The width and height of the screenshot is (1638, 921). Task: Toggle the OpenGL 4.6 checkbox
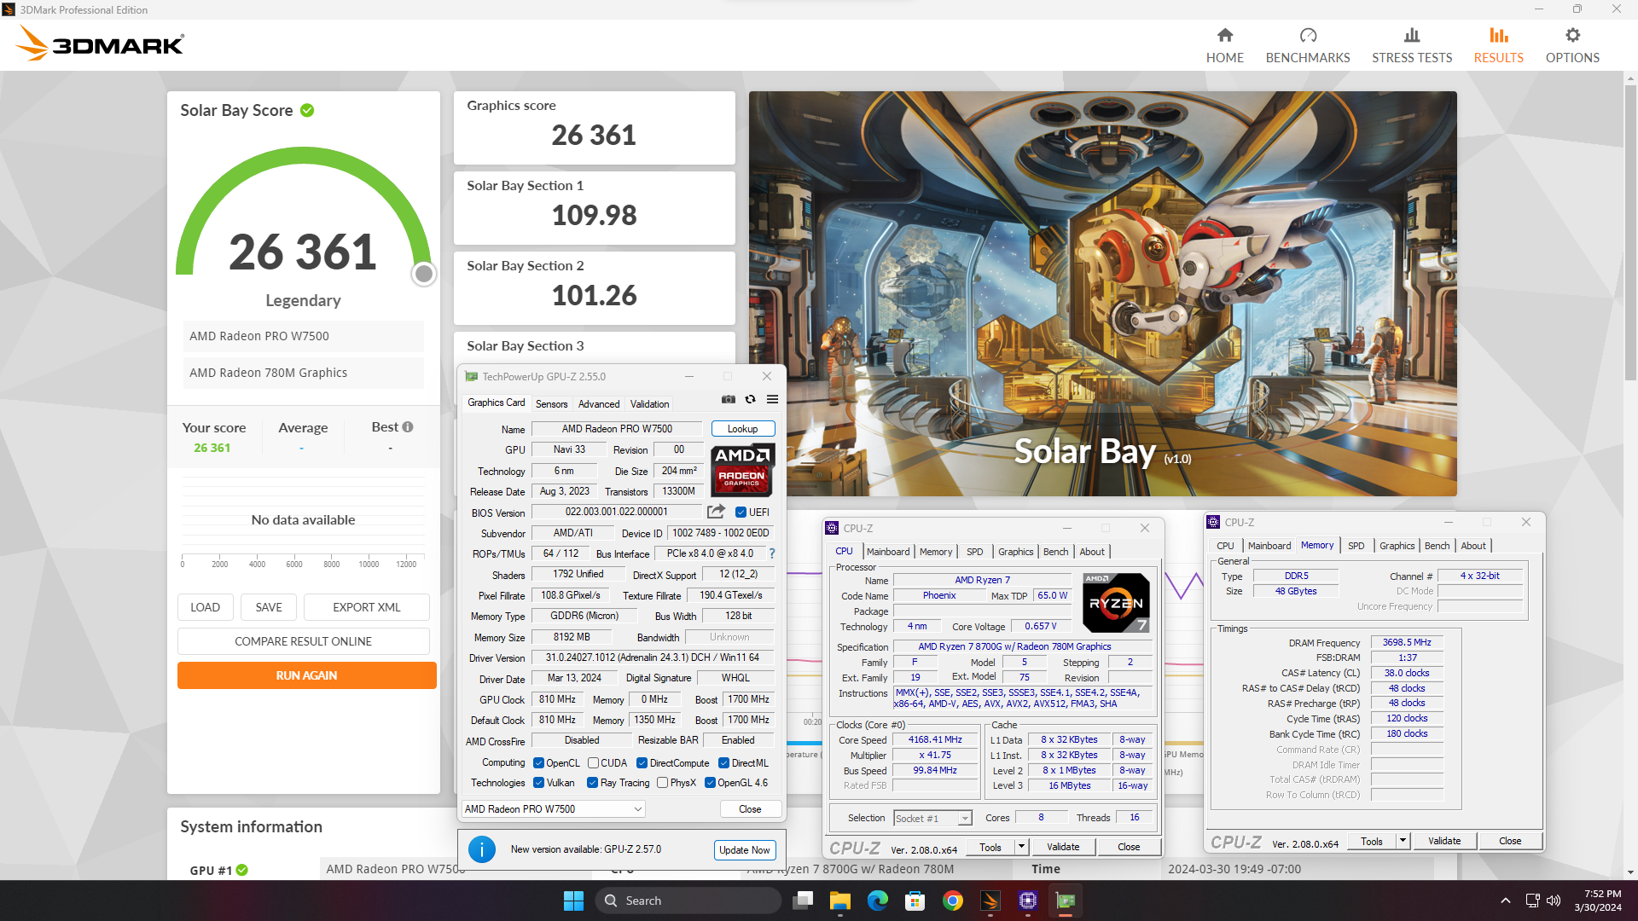pyautogui.click(x=710, y=783)
